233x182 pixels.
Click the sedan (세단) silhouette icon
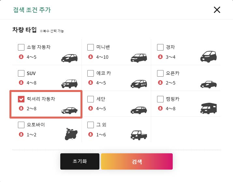pos(139,110)
